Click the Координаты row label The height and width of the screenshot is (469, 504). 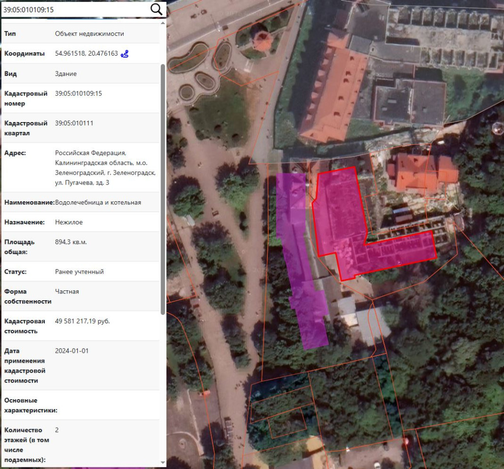pyautogui.click(x=25, y=53)
